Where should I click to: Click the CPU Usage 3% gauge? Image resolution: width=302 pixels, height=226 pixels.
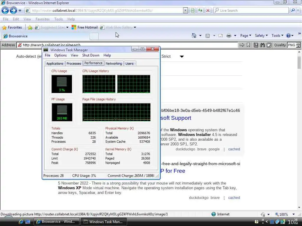(x=62, y=84)
